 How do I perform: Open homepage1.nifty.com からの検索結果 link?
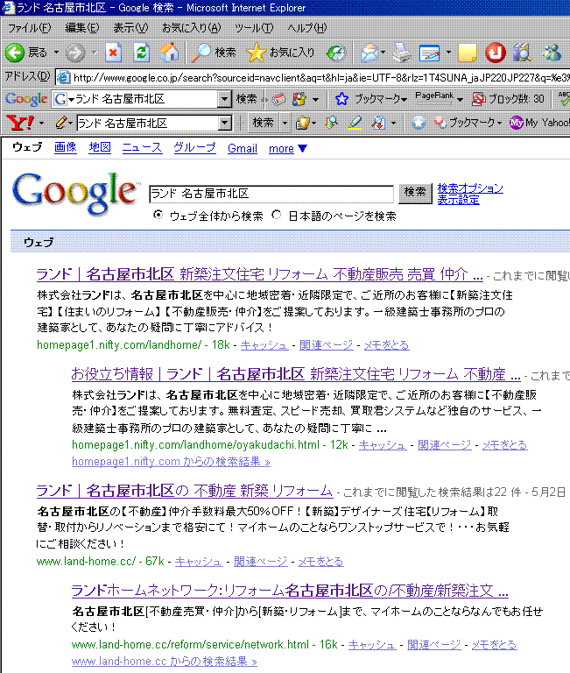coord(171,462)
